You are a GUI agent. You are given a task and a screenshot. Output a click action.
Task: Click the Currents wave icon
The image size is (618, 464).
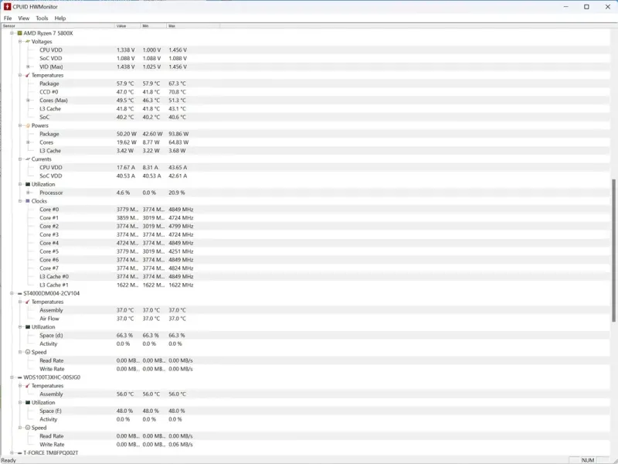point(28,159)
